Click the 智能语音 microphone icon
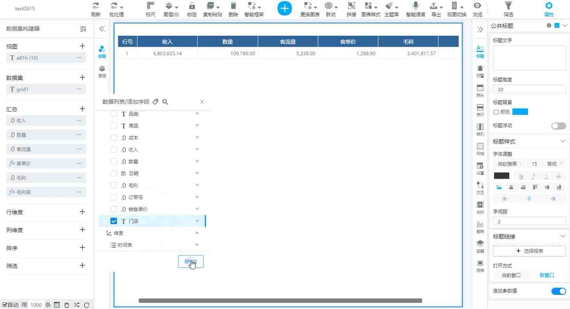The image size is (570, 309). pos(416,6)
